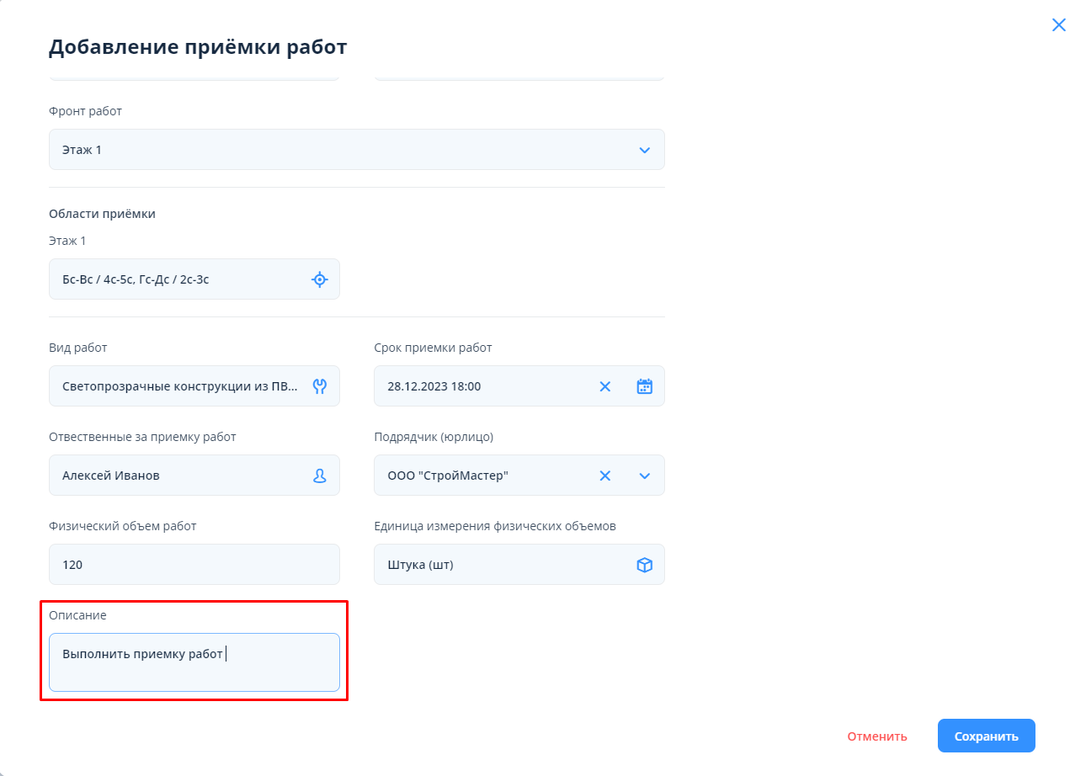
Task: Click the Фронт работ field showing Этаж 1
Action: 337,150
